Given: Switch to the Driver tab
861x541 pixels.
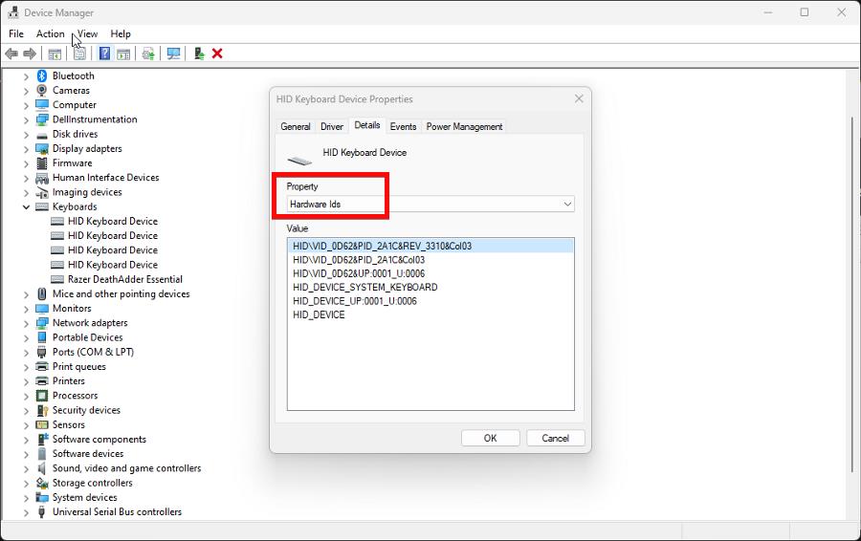Looking at the screenshot, I should click(x=332, y=127).
